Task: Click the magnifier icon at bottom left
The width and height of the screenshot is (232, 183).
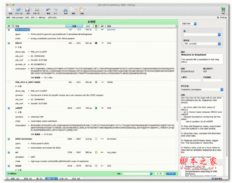Action: [x=7, y=178]
